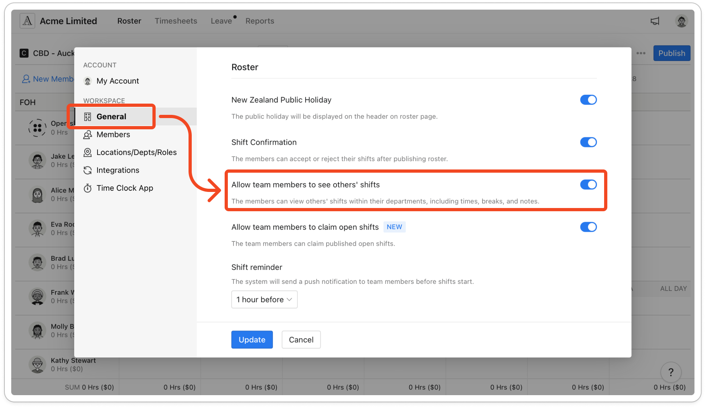
Task: Click the help question mark button
Action: coord(671,372)
